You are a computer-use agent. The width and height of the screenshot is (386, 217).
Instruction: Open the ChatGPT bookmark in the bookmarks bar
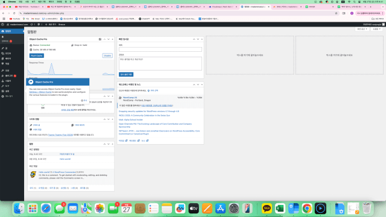144,19
